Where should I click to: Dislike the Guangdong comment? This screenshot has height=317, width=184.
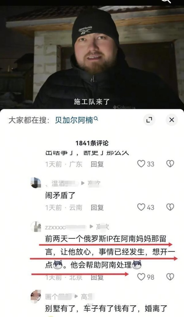coord(170,164)
